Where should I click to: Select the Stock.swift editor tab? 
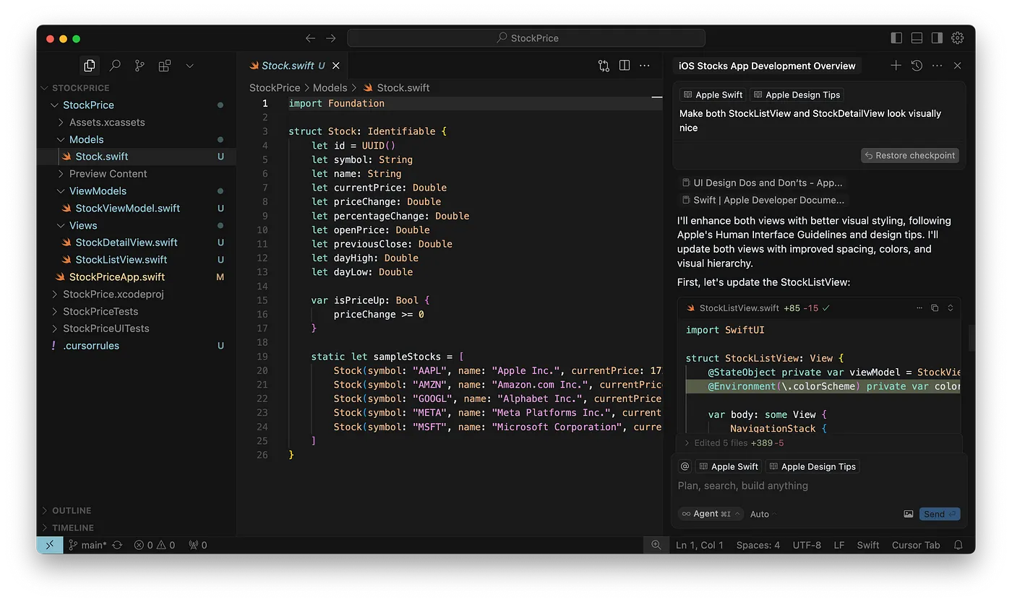click(287, 66)
